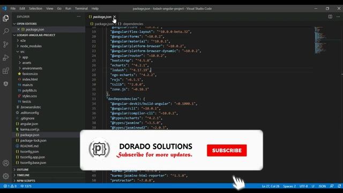This screenshot has width=343, height=193.
Task: Click the JSON language mode indicator
Action: pyautogui.click(x=322, y=186)
